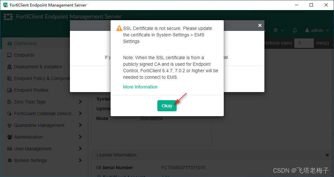
Task: Expand the System Settings chevron
Action: (x=80, y=160)
